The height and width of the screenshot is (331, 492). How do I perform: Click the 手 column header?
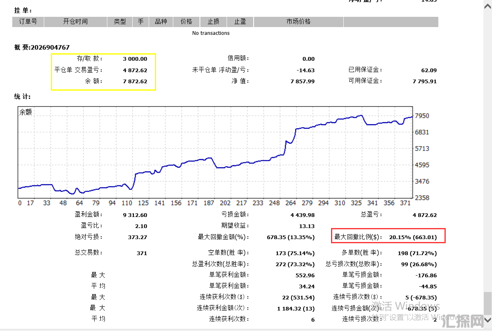(x=141, y=22)
